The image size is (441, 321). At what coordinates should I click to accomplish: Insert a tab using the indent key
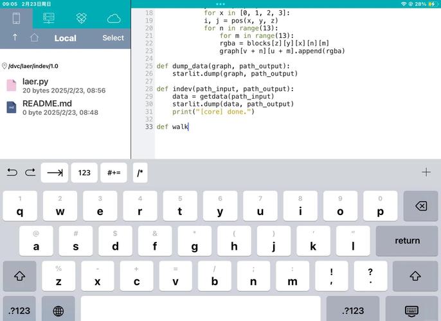(55, 173)
